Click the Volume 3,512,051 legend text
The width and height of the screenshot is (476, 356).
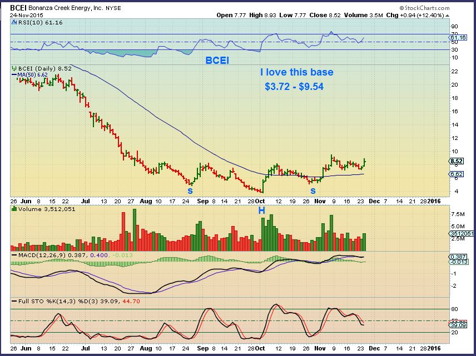tap(47, 209)
